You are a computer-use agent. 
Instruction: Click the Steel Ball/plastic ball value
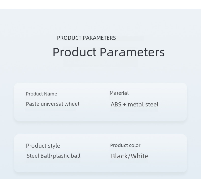click(x=53, y=156)
